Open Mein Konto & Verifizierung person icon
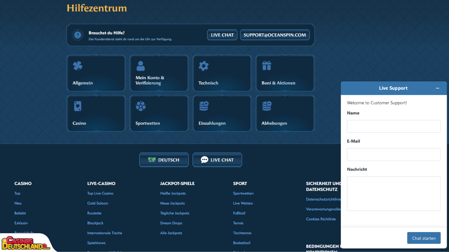This screenshot has width=449, height=252. click(x=159, y=73)
